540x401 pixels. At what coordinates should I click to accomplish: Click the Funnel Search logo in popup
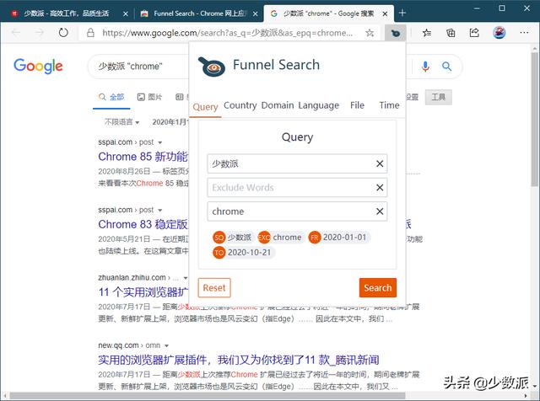tap(212, 67)
